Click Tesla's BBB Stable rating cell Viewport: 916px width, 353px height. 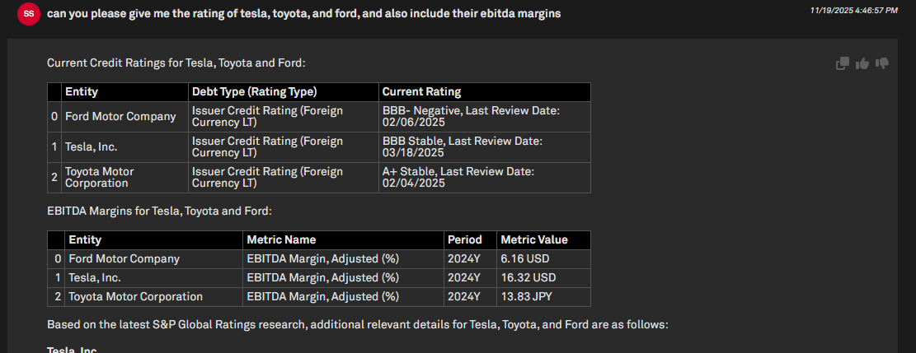coord(462,147)
